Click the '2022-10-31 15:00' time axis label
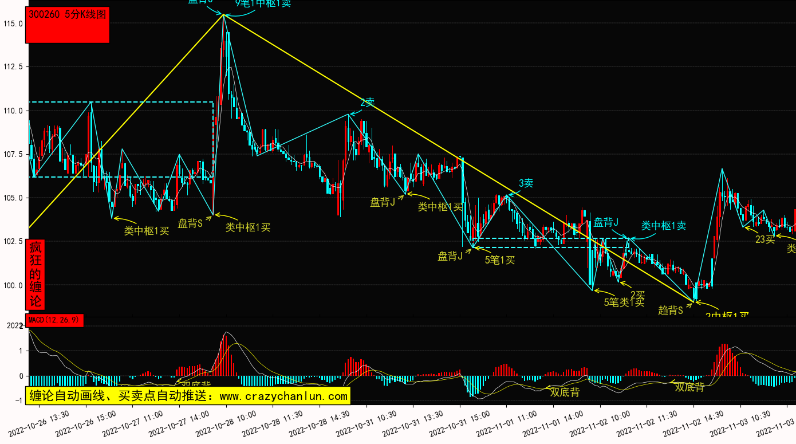This screenshot has height=444, width=796. [460, 423]
